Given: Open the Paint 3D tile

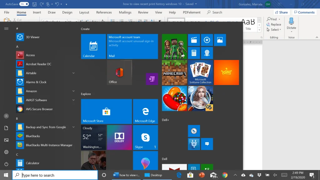Looking at the screenshot, I should click(x=146, y=161).
